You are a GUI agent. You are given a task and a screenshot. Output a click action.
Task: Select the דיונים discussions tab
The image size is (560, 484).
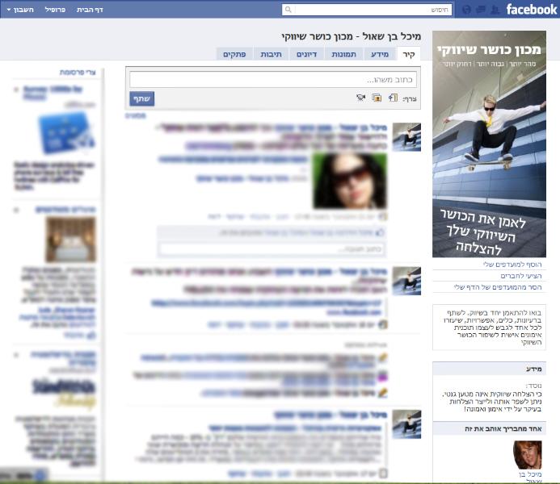pos(305,54)
